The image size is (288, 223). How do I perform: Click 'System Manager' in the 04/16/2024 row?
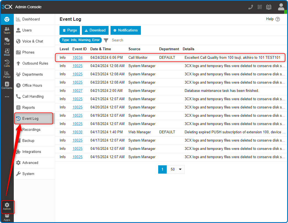coord(142,149)
